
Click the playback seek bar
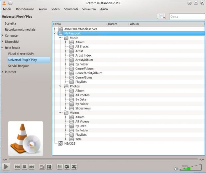click(103, 159)
